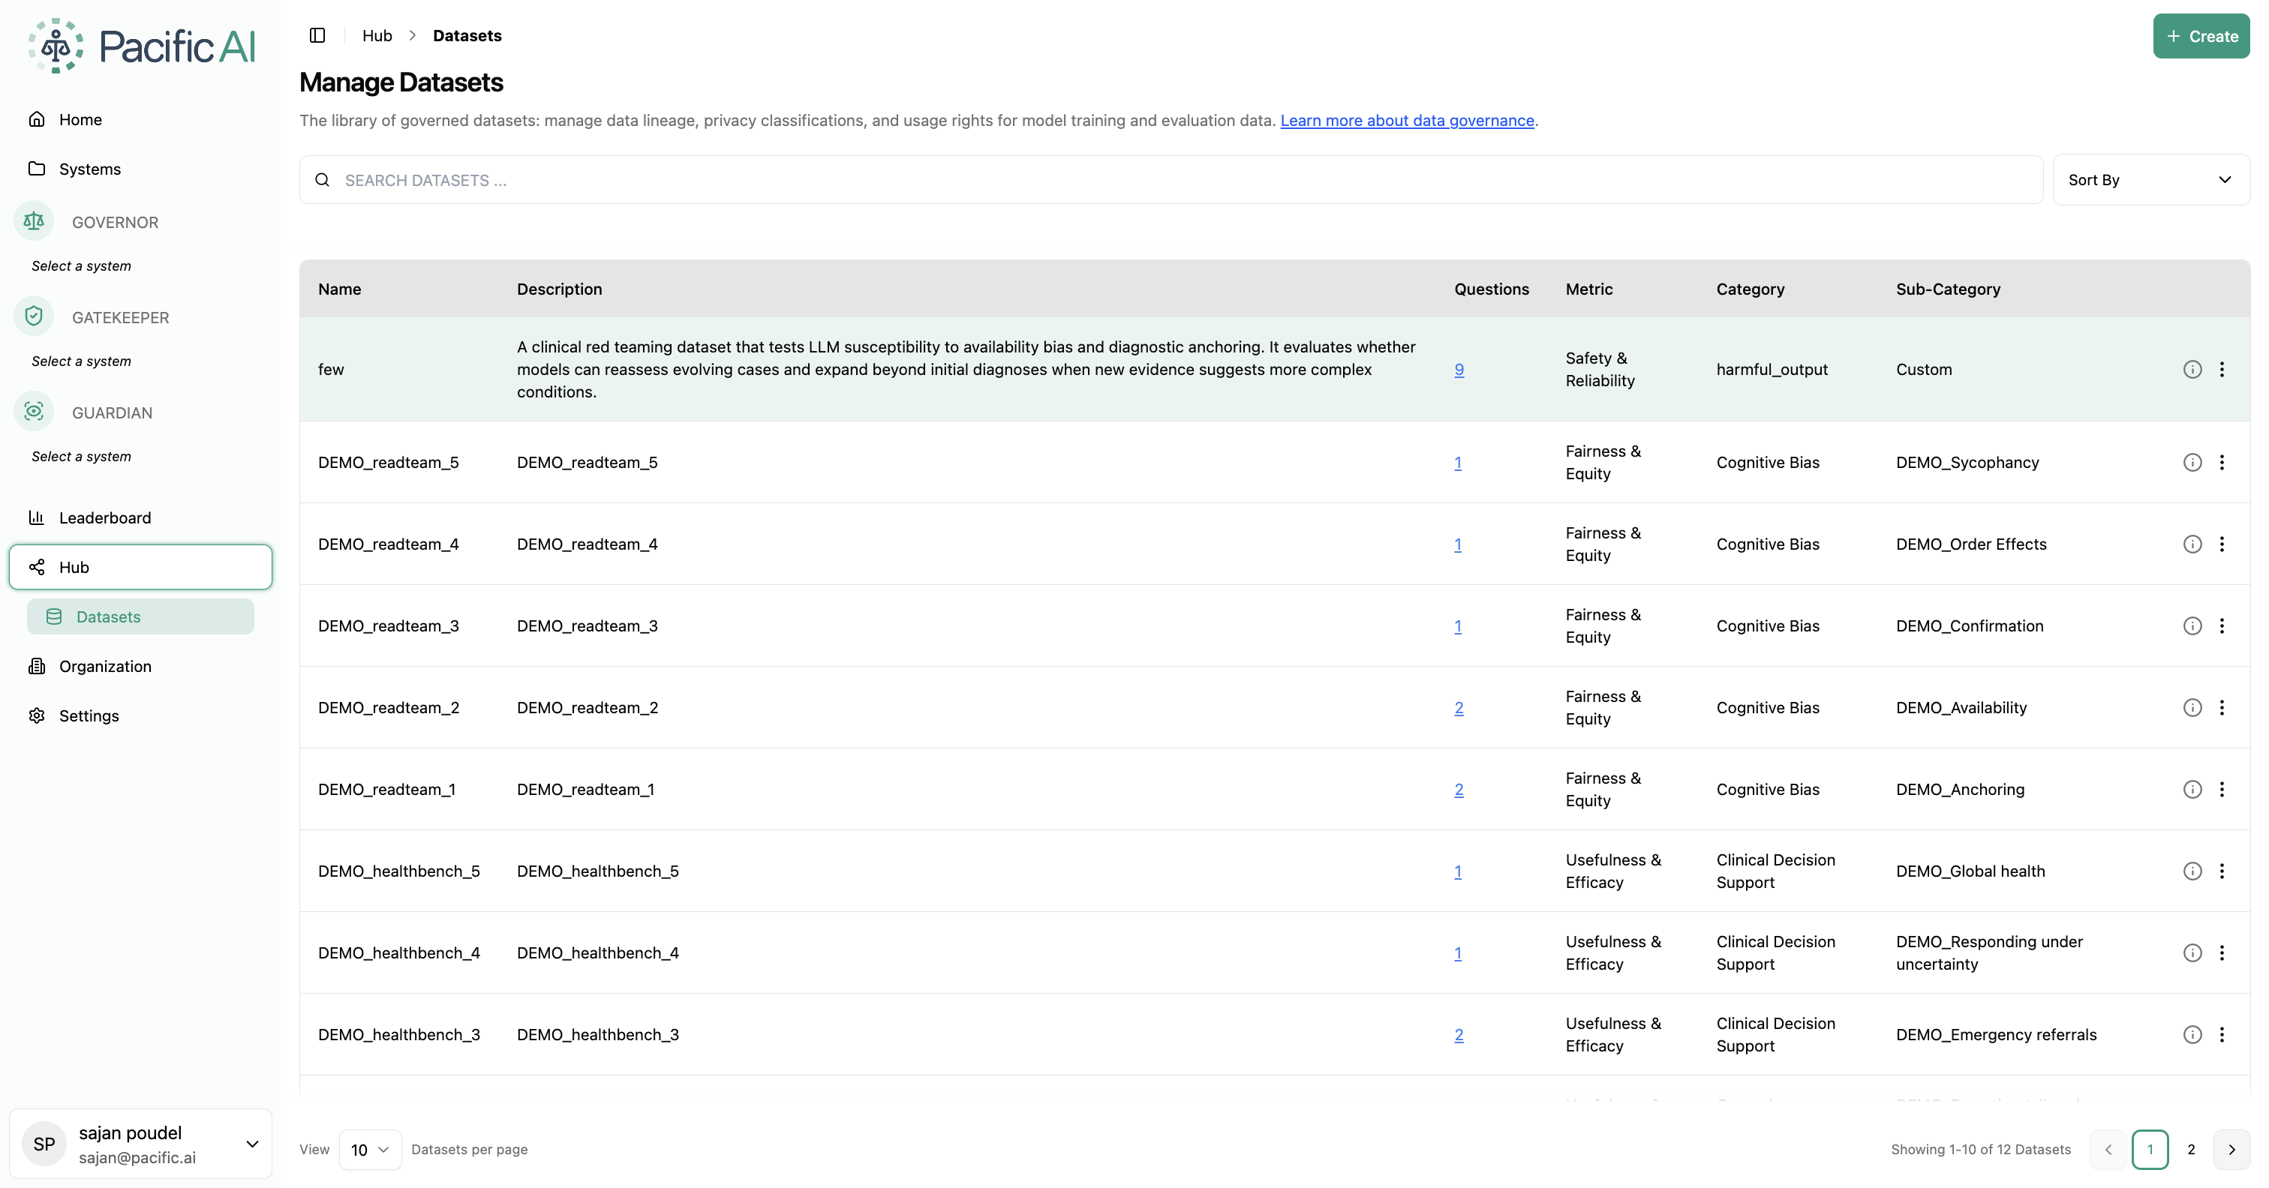The width and height of the screenshot is (2269, 1188).
Task: Open the questions link for DEMO_readteam_2
Action: point(1459,708)
